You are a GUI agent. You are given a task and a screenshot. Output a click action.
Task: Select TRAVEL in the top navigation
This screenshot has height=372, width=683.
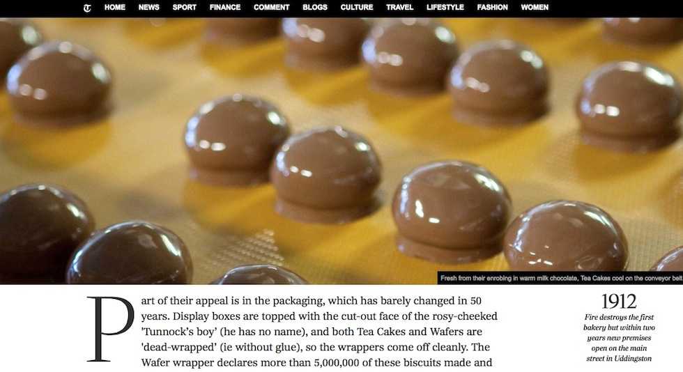click(399, 8)
